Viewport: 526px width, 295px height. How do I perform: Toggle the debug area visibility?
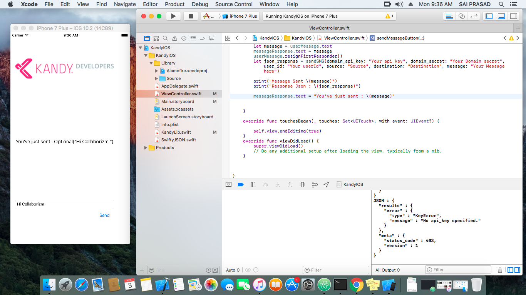[x=501, y=16]
